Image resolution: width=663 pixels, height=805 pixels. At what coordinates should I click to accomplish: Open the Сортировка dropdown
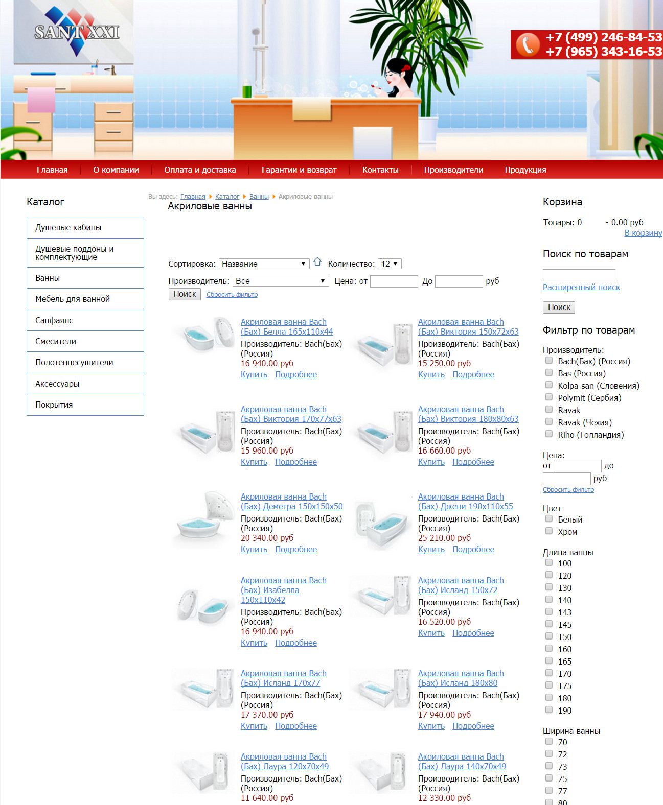pyautogui.click(x=264, y=264)
